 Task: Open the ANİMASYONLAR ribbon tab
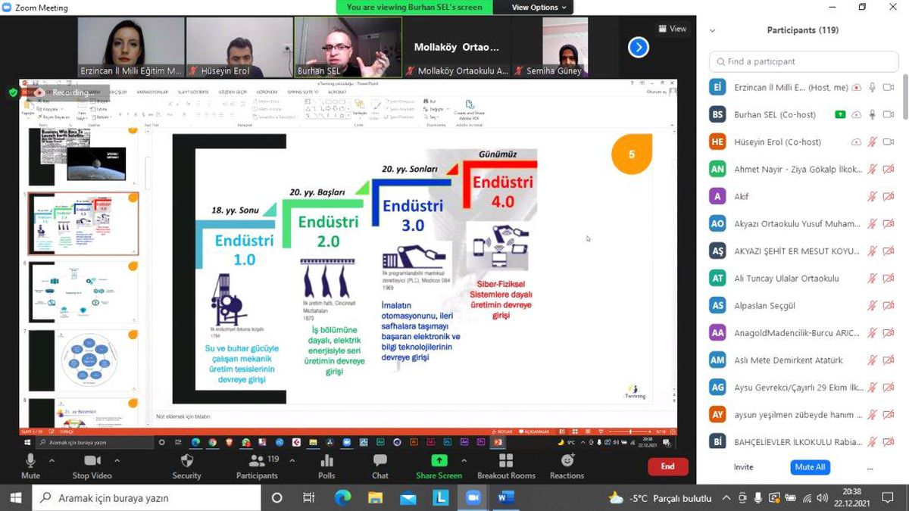tap(152, 92)
